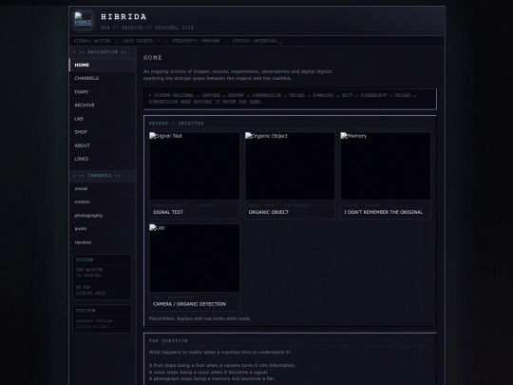Go to CHANNELS in navigation

[x=103, y=78]
